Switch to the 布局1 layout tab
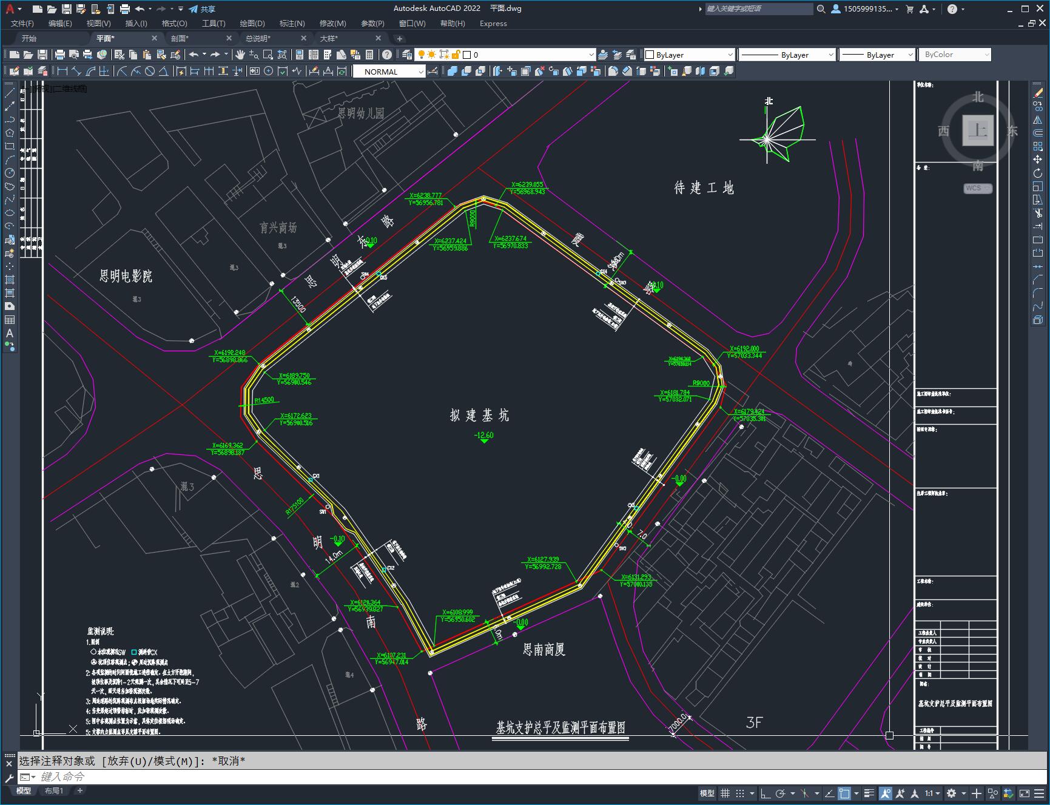 (x=54, y=790)
